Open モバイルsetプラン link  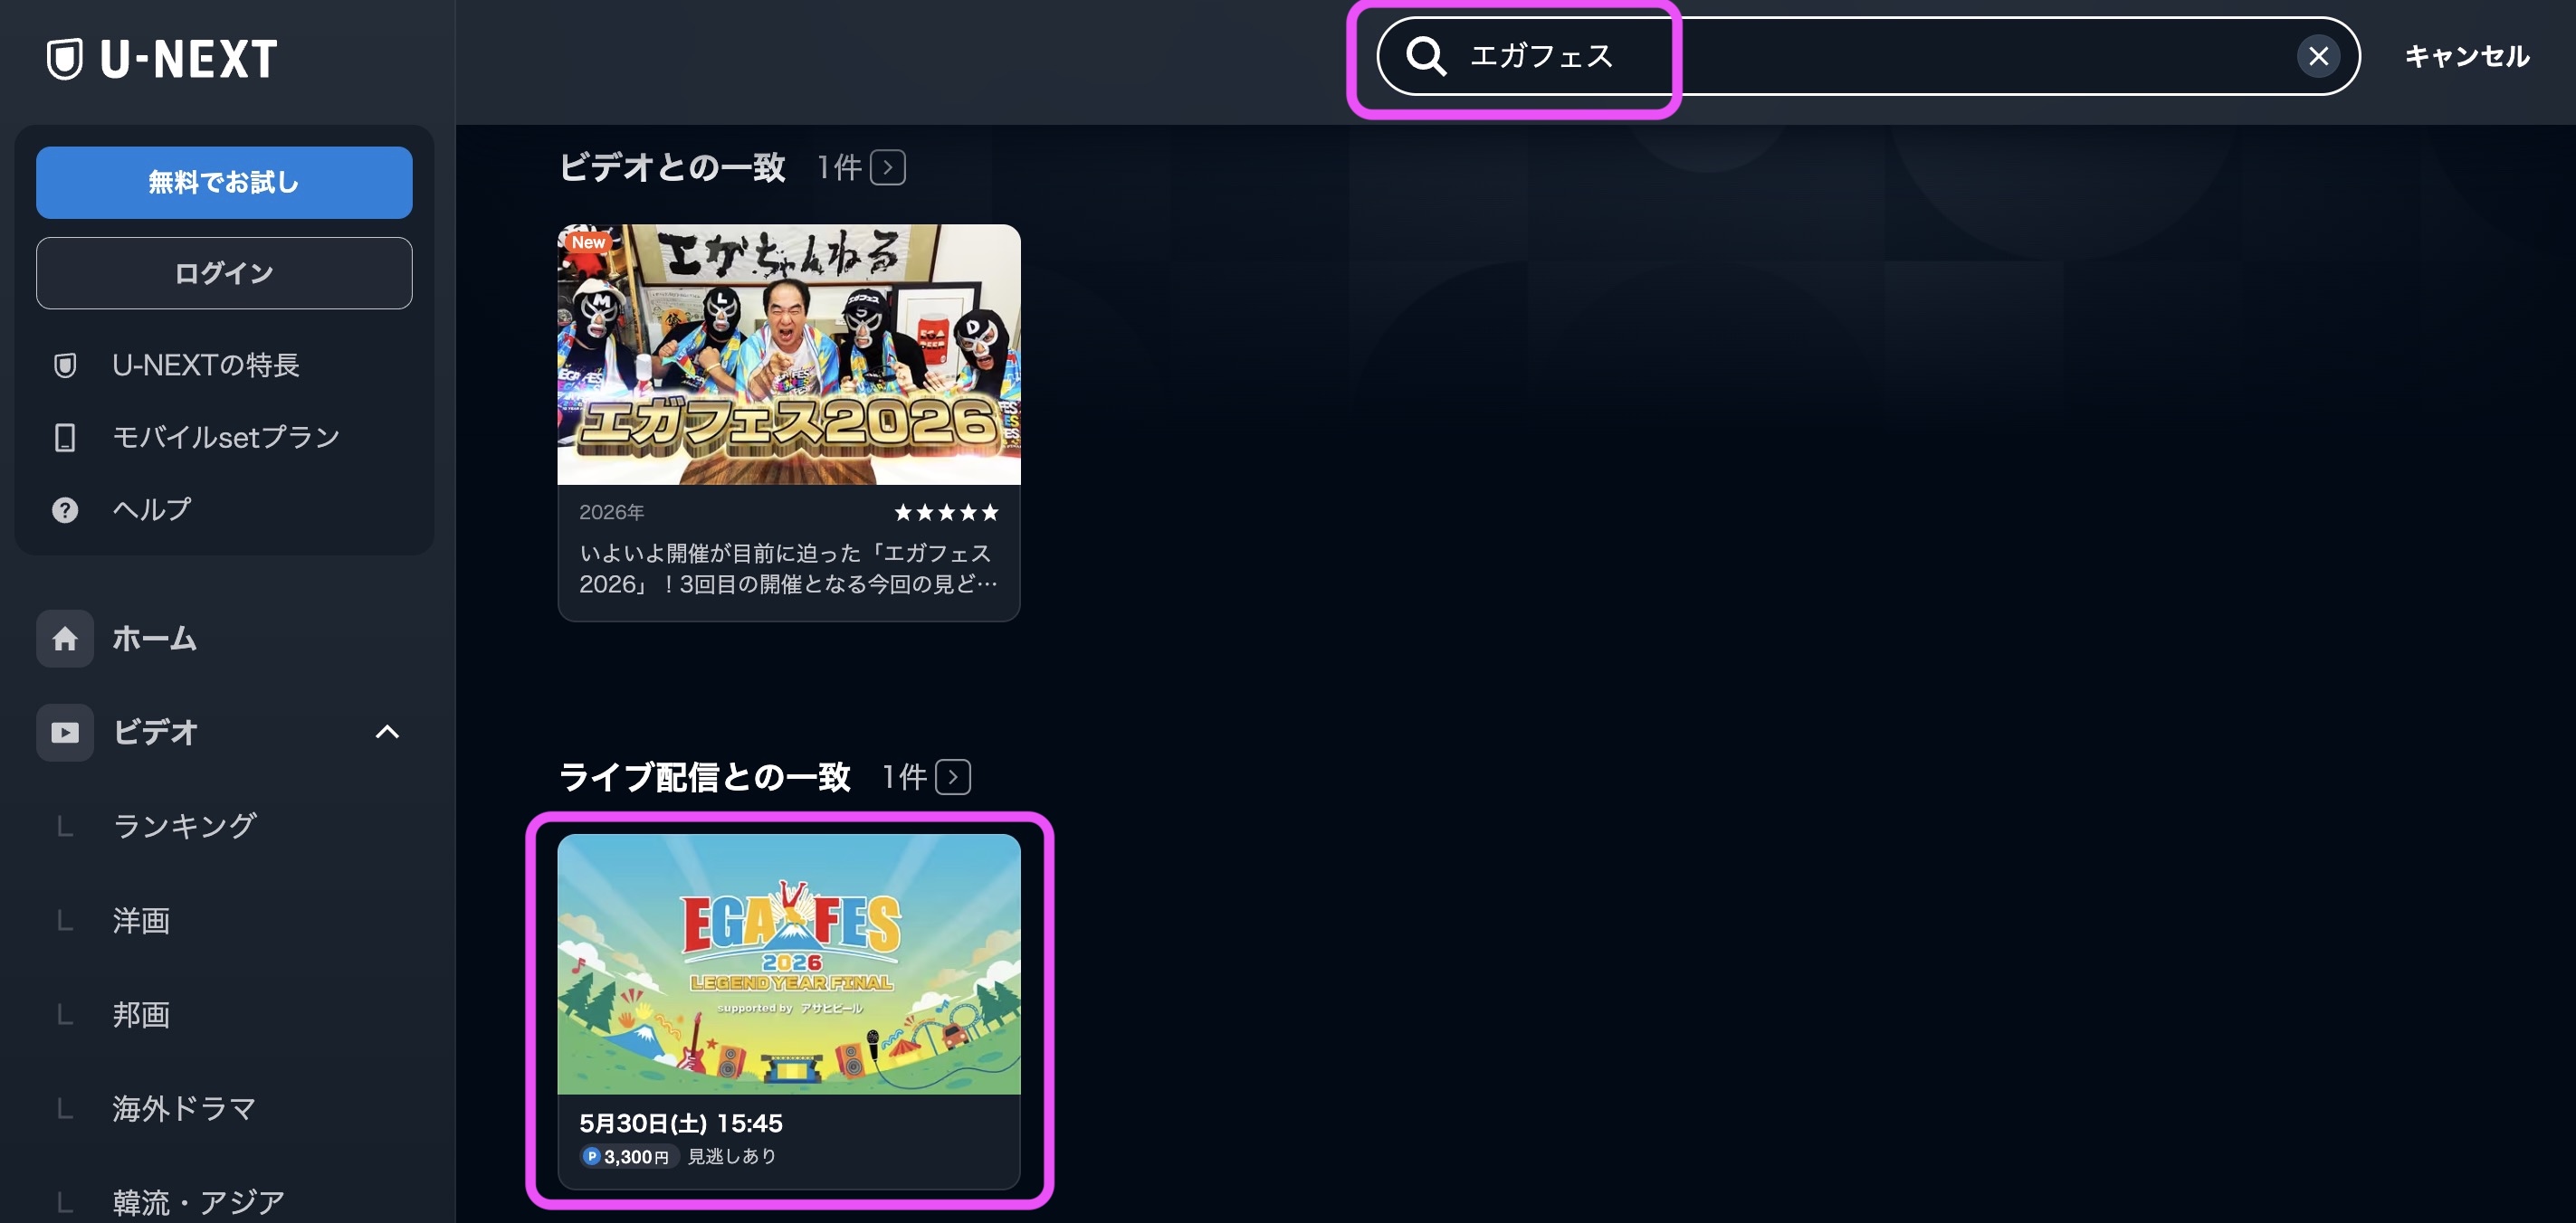tap(226, 438)
